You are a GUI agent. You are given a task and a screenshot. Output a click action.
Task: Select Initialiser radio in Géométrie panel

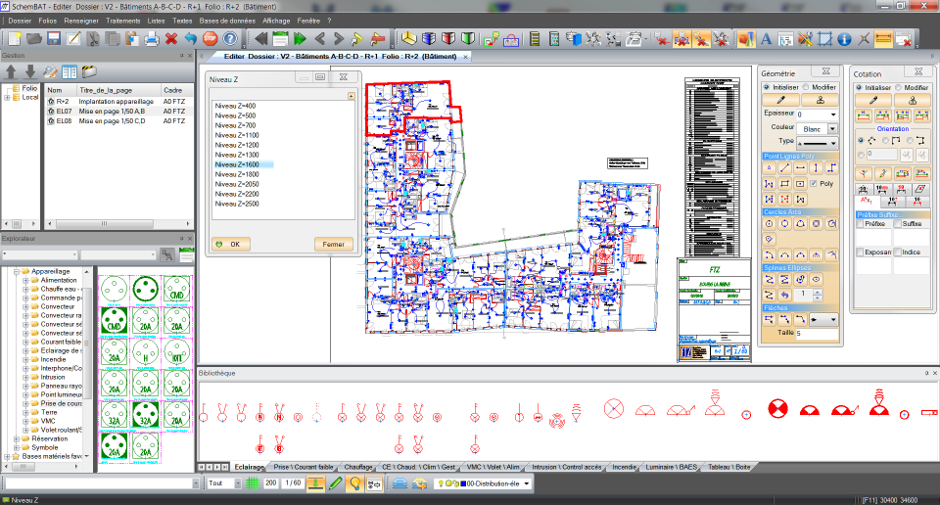tap(767, 87)
